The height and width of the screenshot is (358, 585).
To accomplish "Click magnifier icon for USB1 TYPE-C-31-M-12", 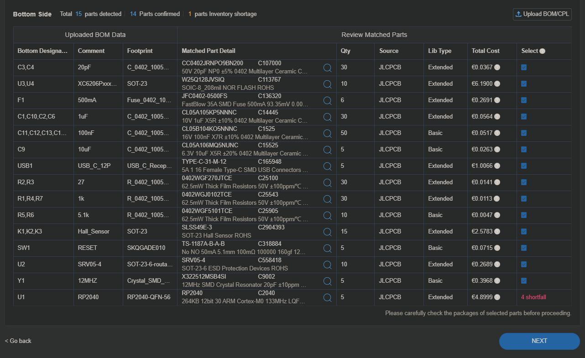I will (327, 166).
